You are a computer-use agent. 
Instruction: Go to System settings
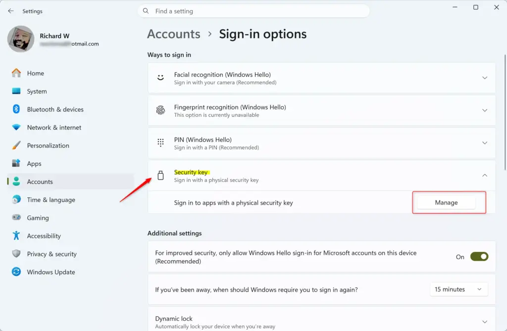[70, 91]
